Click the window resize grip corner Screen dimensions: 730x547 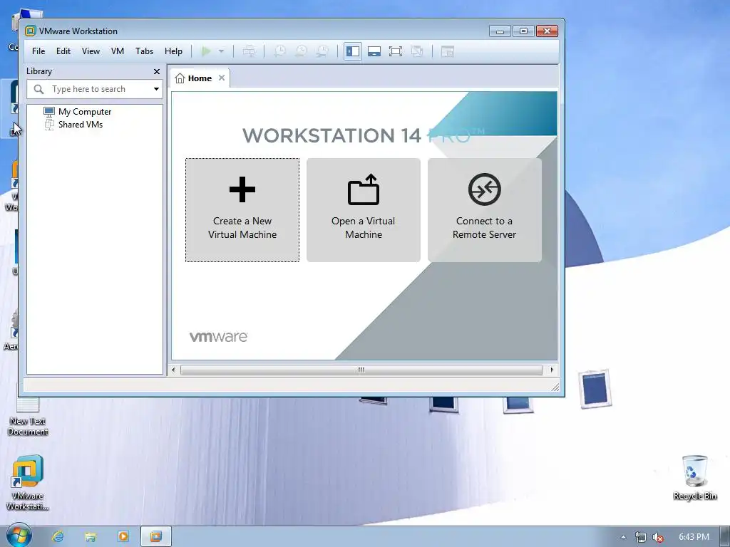tap(555, 387)
